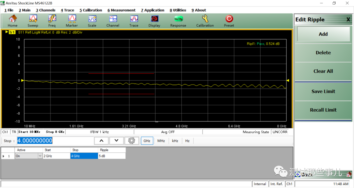354x188 pixels.
Task: Click the Ch1 status box left of TR
Action: [x=5, y=132]
